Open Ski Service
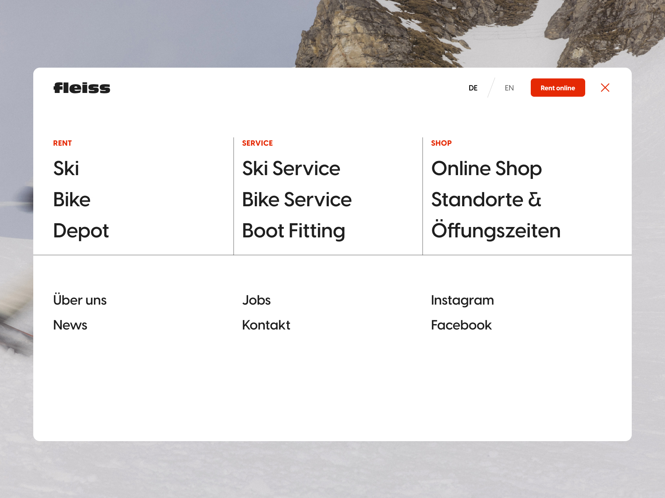This screenshot has height=498, width=665. [291, 168]
